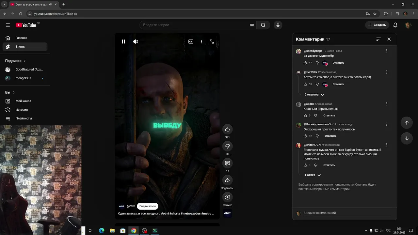
Task: Reload the page in Chrome
Action: pyautogui.click(x=21, y=14)
